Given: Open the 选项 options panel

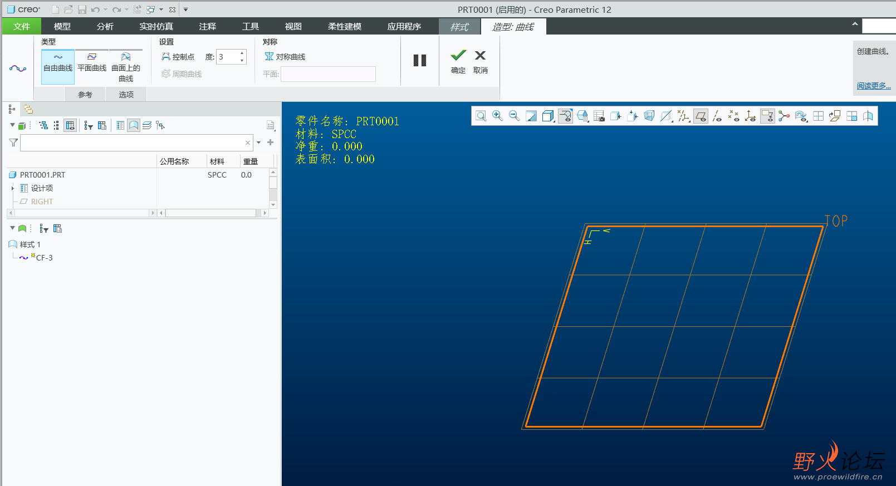Looking at the screenshot, I should 126,95.
